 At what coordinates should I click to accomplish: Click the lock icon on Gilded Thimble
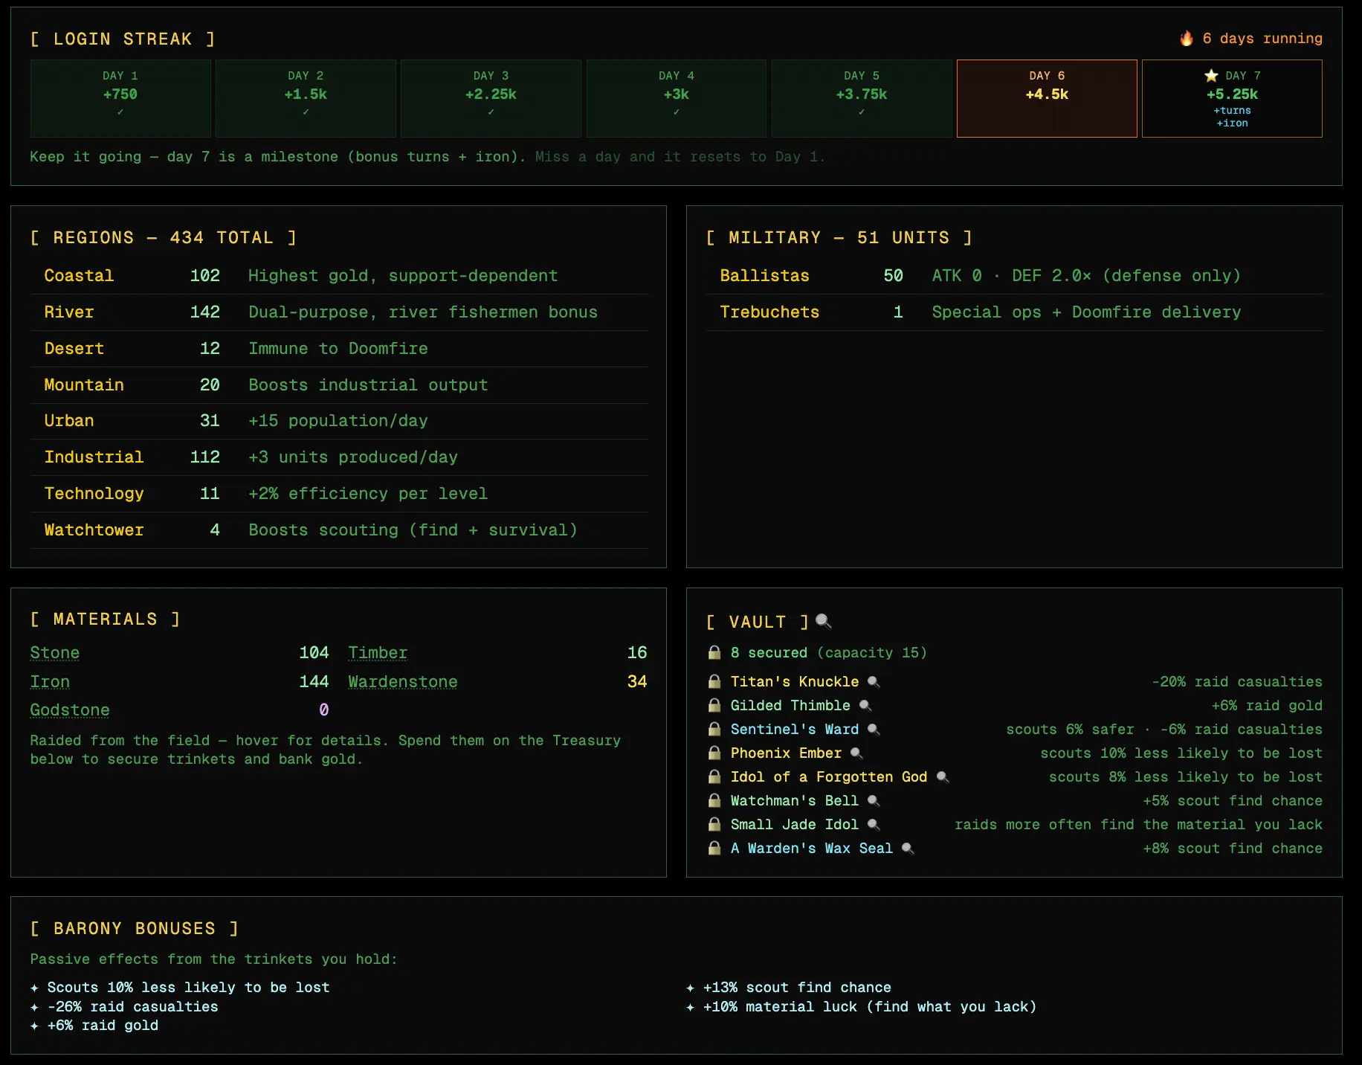[x=714, y=705]
